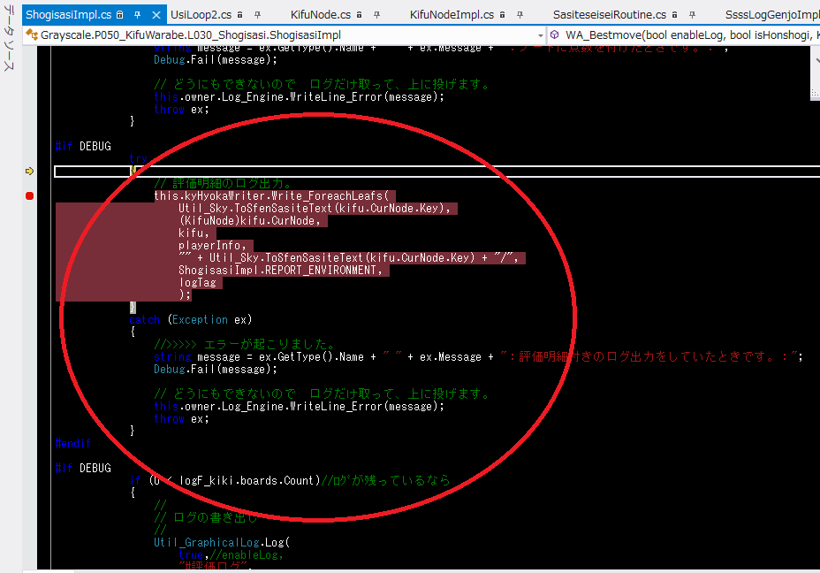The height and width of the screenshot is (573, 820).
Task: Switch to the SasiteseiseiRoutine.cs tab
Action: pos(610,15)
